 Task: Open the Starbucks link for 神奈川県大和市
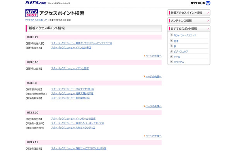coord(73,128)
